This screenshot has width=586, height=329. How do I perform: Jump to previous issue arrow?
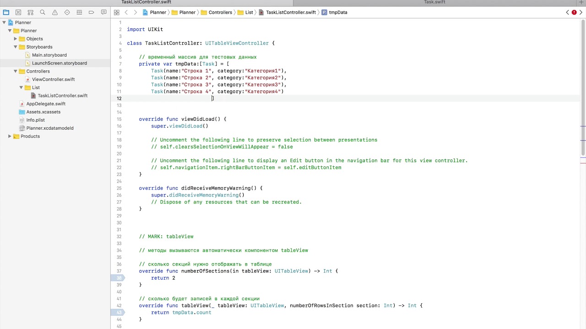[x=568, y=12]
